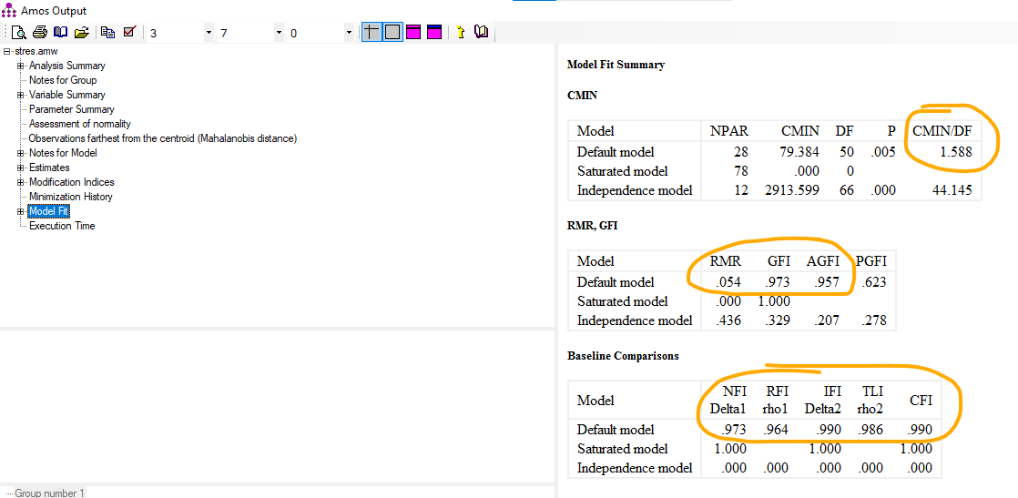Toggle the table border square button
The height and width of the screenshot is (498, 1018).
tap(392, 33)
